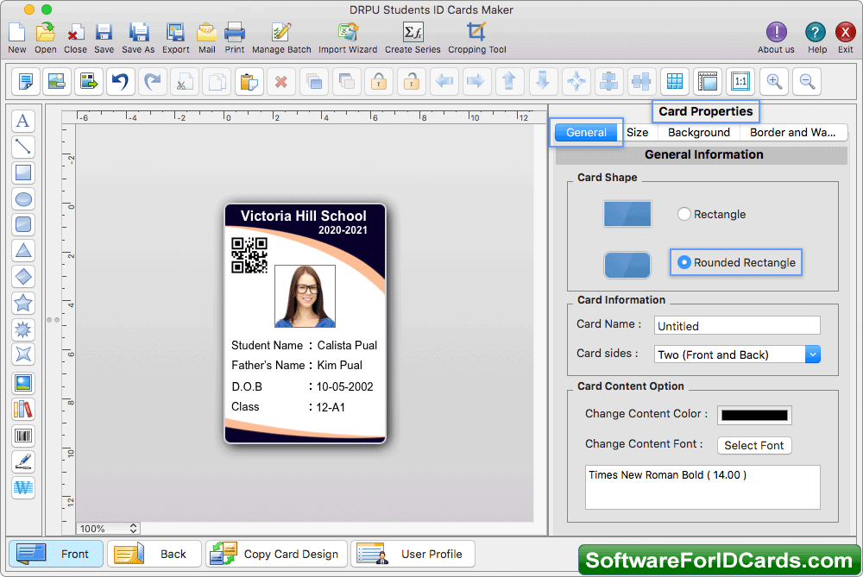Screen dimensions: 863x577
Task: Save the card using the Save icon
Action: click(104, 33)
